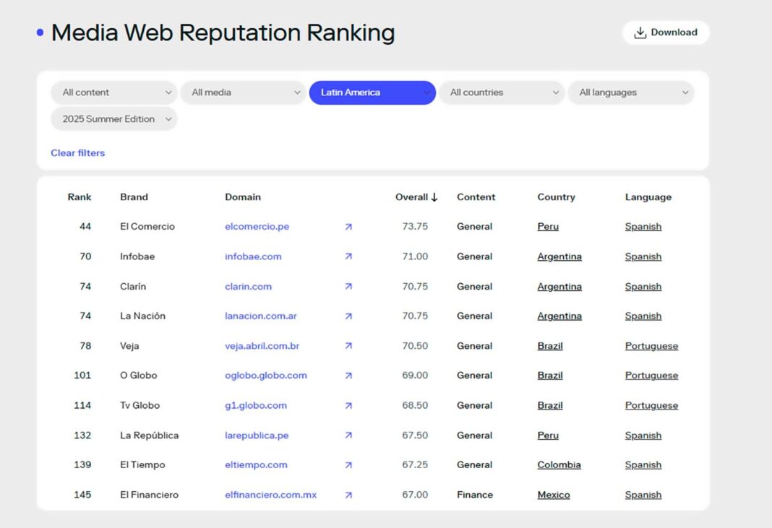Sort by the Overall column header

click(416, 197)
